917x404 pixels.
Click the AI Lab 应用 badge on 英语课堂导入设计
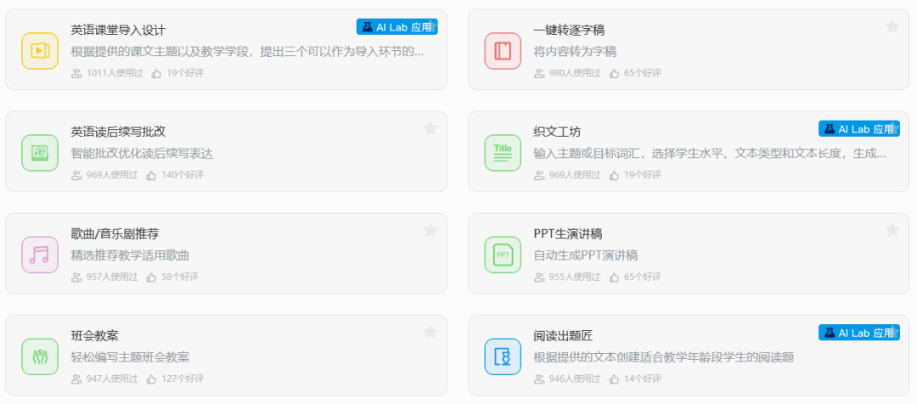tap(397, 27)
